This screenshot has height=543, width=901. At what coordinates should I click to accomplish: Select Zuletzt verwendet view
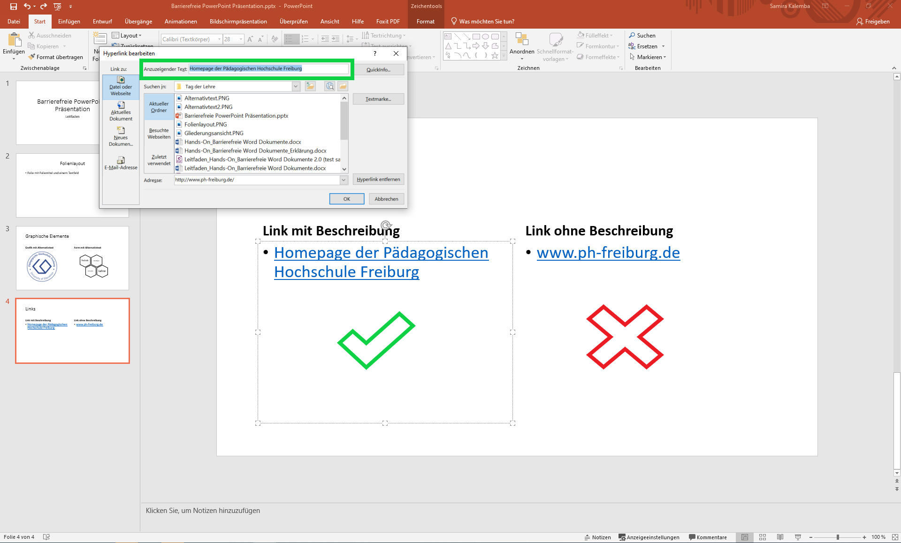(x=159, y=160)
